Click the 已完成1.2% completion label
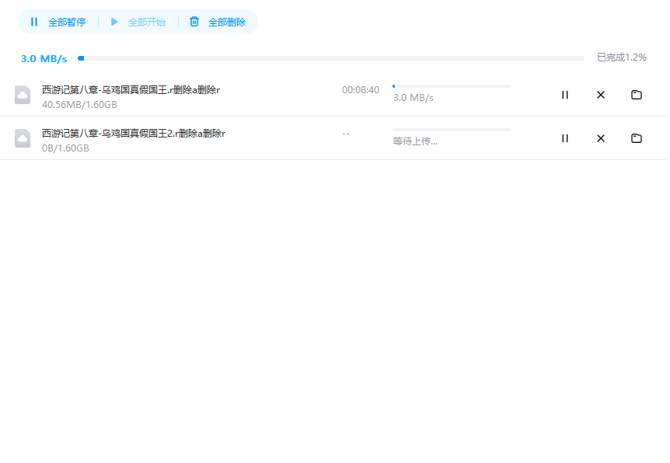The image size is (670, 463). pyautogui.click(x=622, y=57)
